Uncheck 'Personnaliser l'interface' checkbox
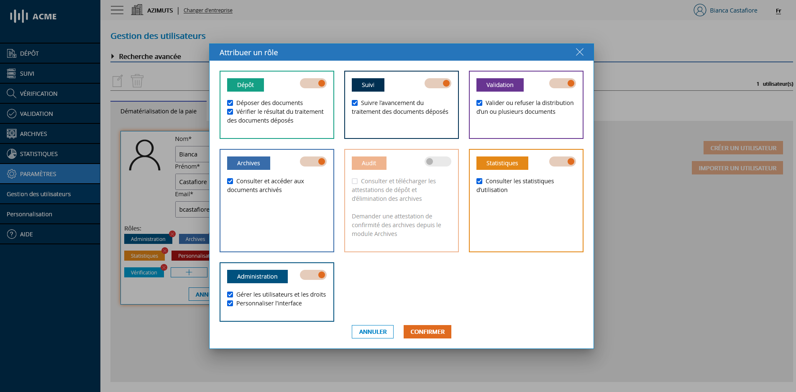This screenshot has width=796, height=392. pos(230,303)
